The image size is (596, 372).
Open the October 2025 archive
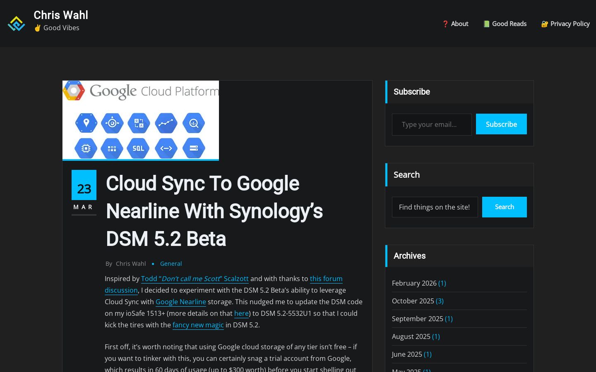point(413,301)
